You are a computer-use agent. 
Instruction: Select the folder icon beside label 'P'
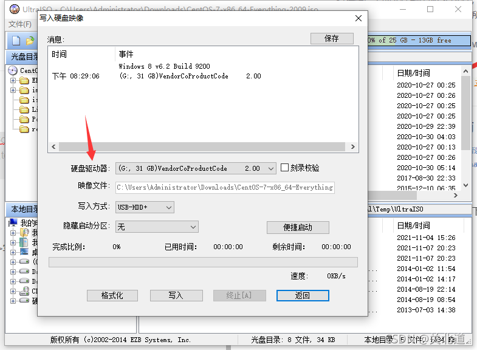pyautogui.click(x=24, y=119)
